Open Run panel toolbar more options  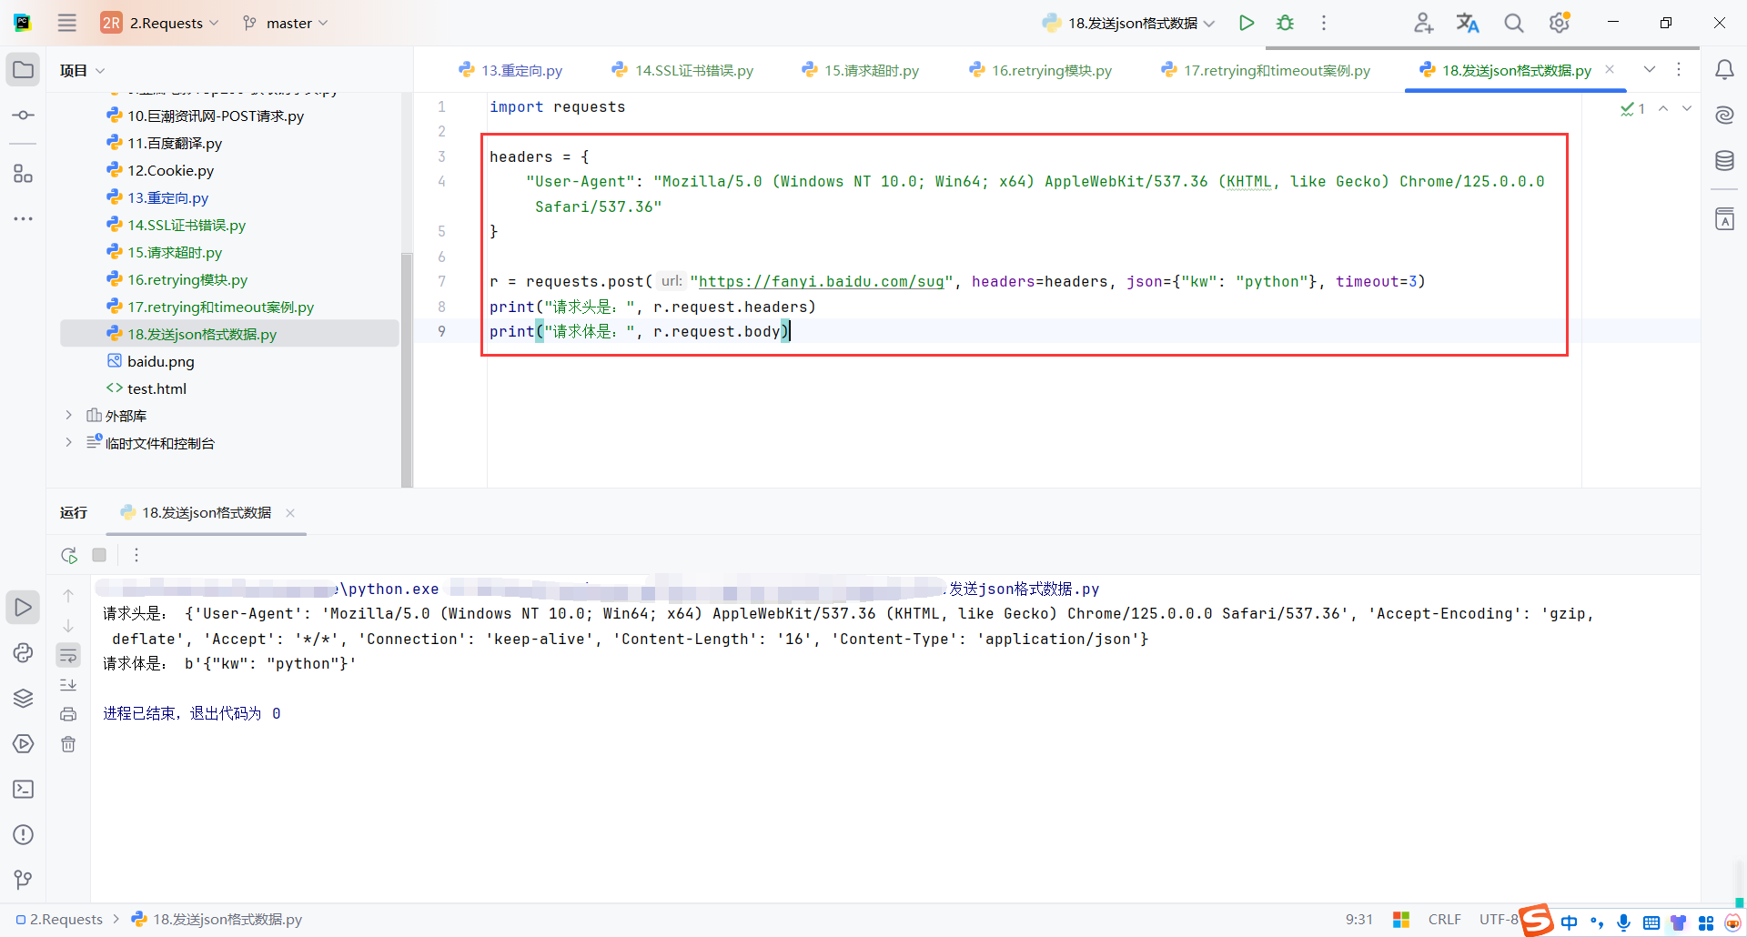coord(136,555)
